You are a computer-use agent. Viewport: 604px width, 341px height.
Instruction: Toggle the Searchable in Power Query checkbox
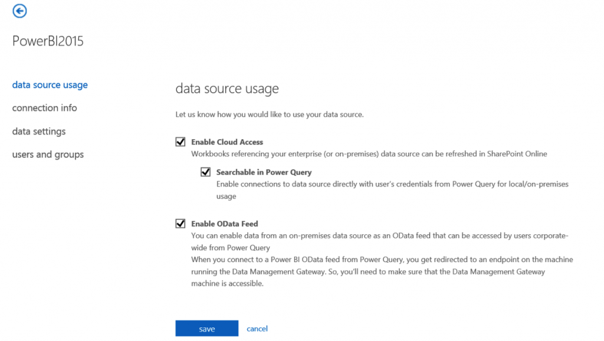pyautogui.click(x=205, y=172)
